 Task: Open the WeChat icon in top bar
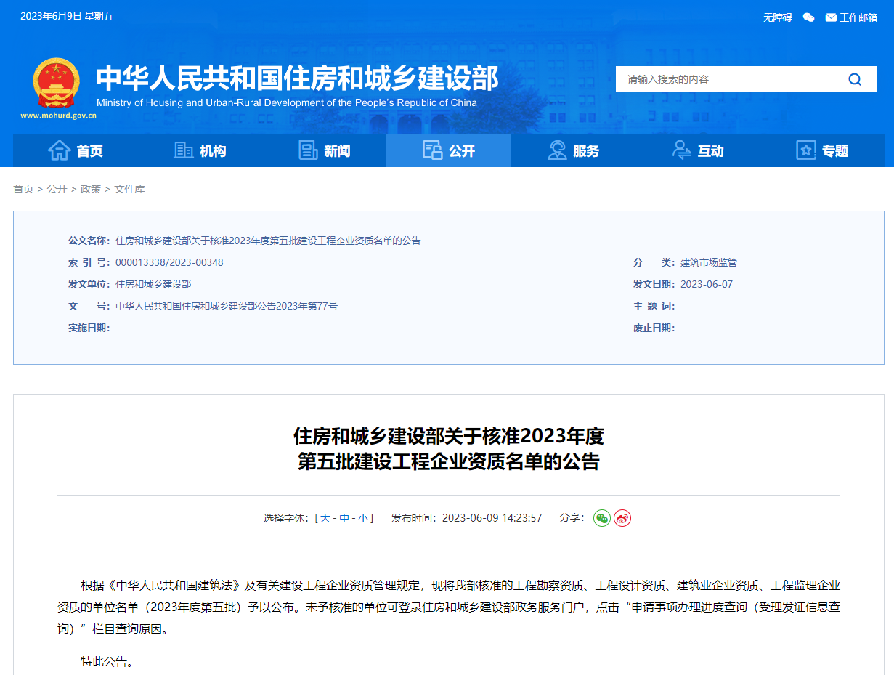pyautogui.click(x=808, y=17)
